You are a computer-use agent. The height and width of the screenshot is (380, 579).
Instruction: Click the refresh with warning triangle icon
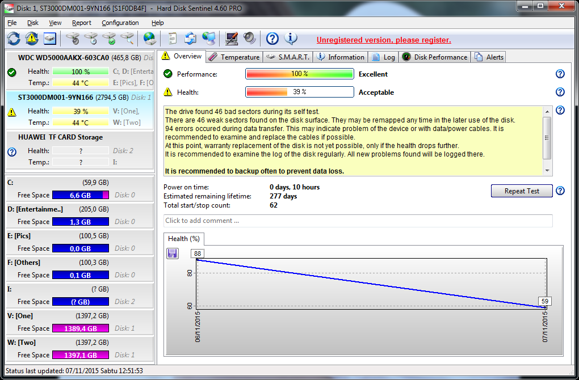(32, 39)
